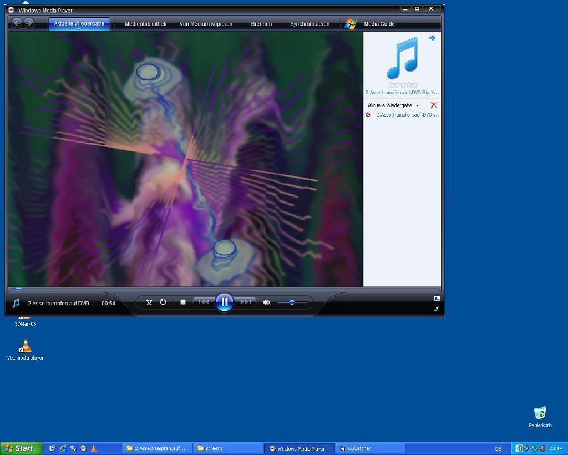Skip to the previous track
This screenshot has height=455, width=568.
coord(204,302)
